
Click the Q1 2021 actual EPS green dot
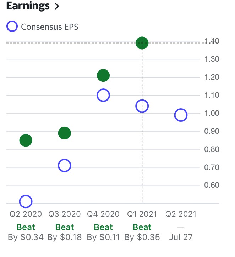click(142, 44)
